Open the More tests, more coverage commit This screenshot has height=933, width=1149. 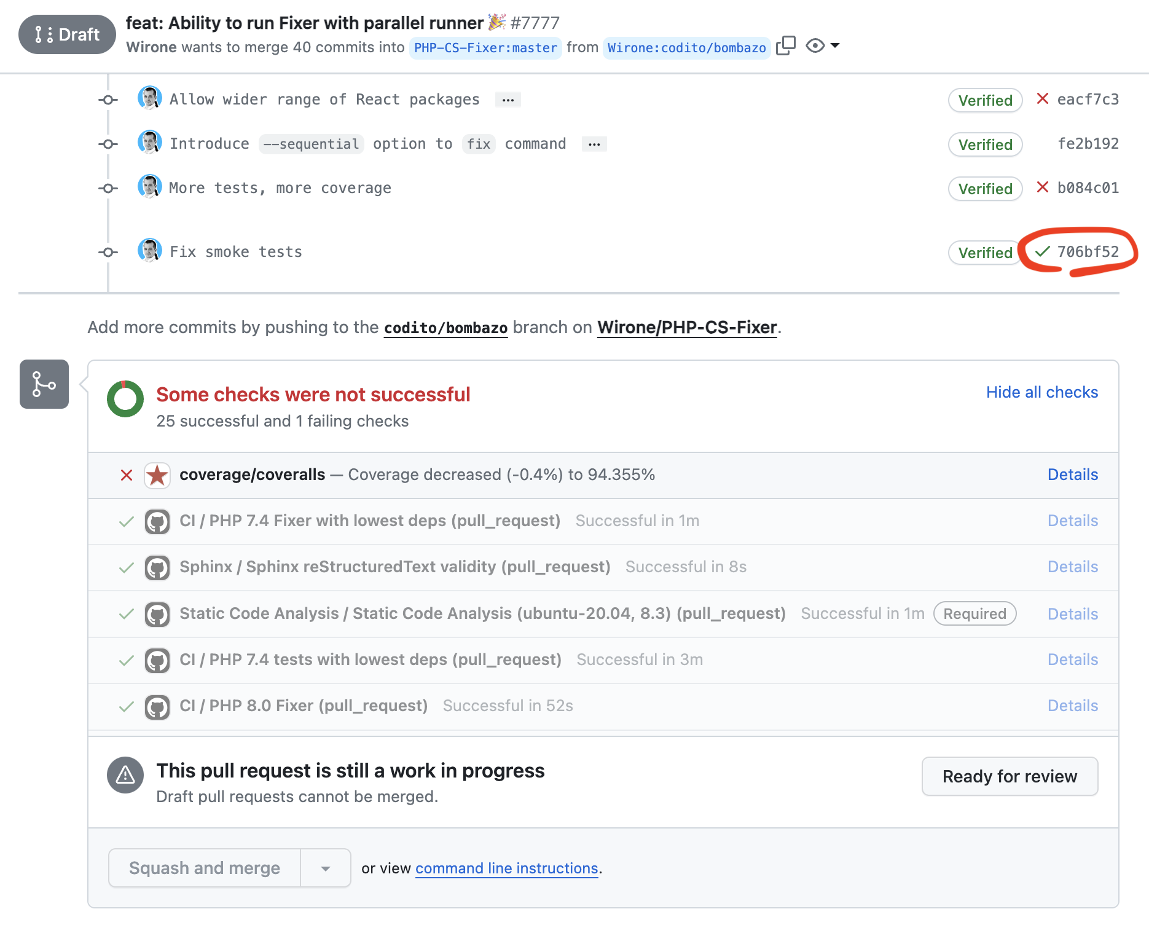(x=280, y=188)
